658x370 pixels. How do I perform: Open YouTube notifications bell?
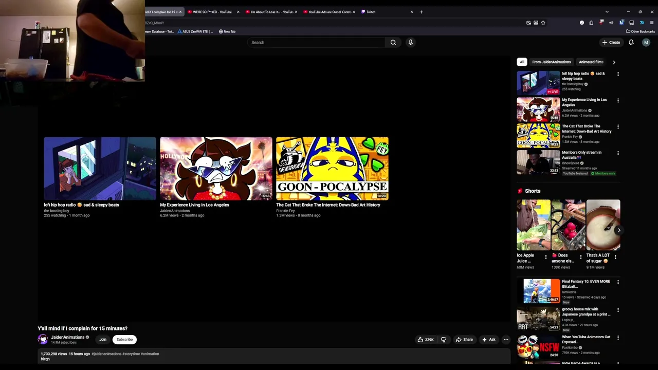point(631,42)
